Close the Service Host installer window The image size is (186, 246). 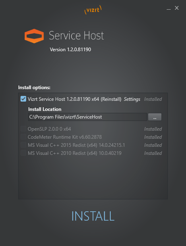point(177,8)
